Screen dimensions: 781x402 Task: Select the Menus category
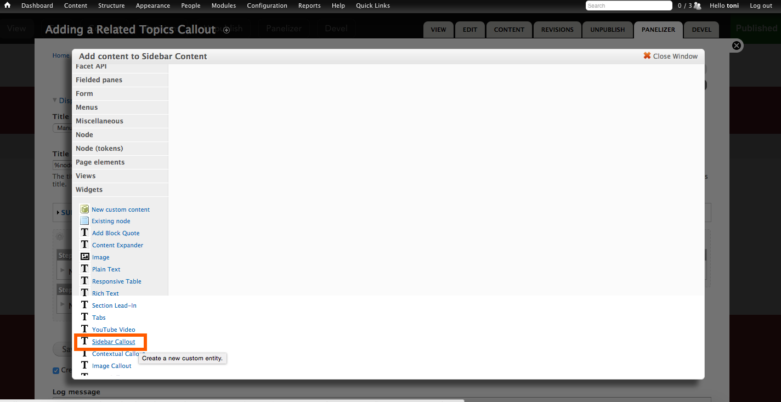120,107
